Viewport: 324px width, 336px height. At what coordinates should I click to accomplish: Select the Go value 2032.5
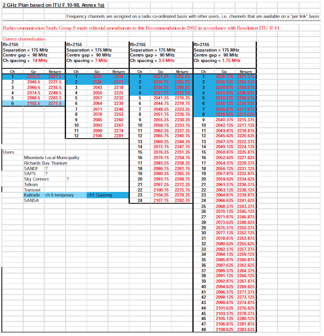pyautogui.click(x=34, y=77)
